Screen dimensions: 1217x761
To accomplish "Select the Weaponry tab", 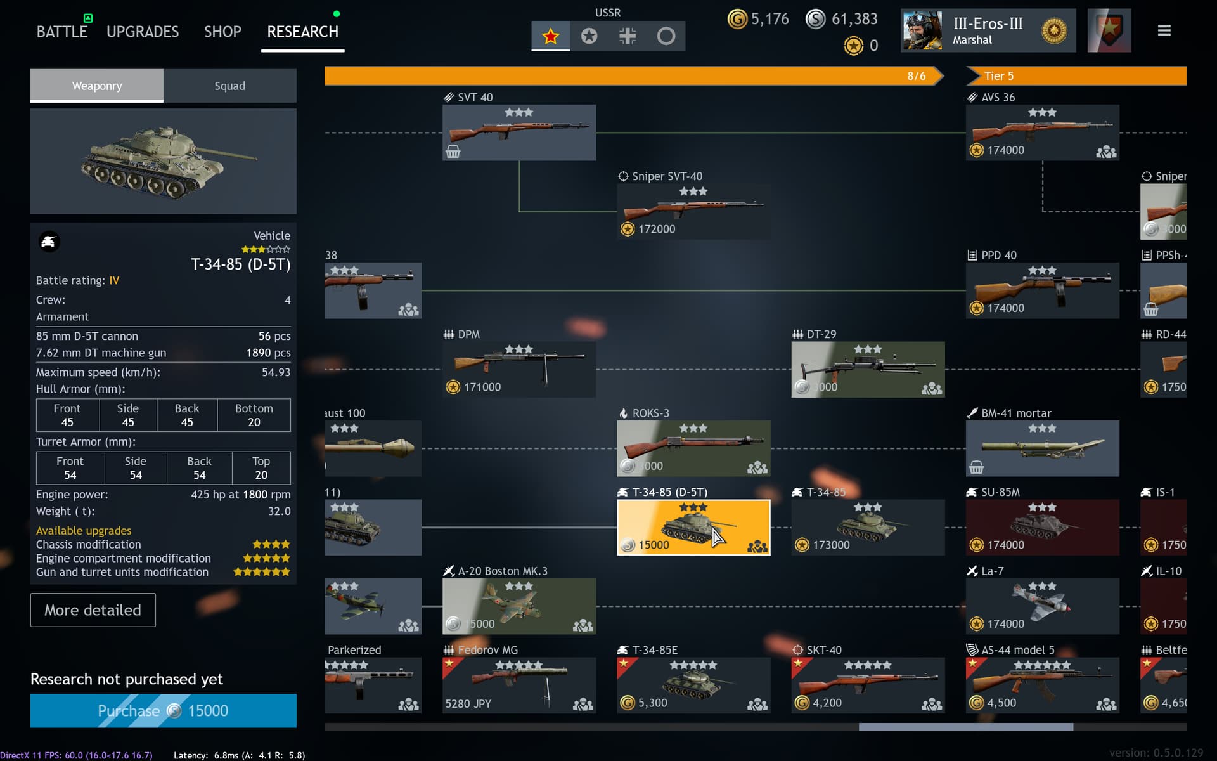I will click(x=96, y=86).
